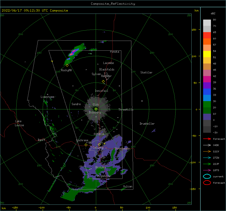The image size is (226, 211).
Task: Click the yellow diamond marker below RedDeer
Action: tap(103, 82)
